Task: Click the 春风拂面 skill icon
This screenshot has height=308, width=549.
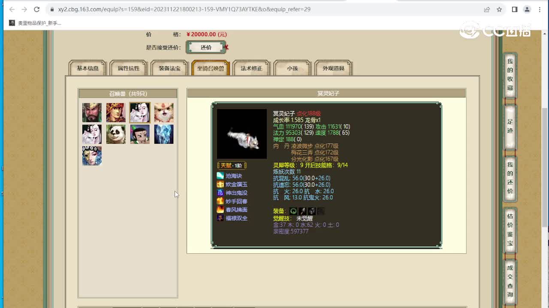Action: pos(220,210)
